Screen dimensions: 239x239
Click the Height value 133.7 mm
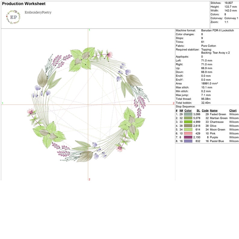click(231, 7)
